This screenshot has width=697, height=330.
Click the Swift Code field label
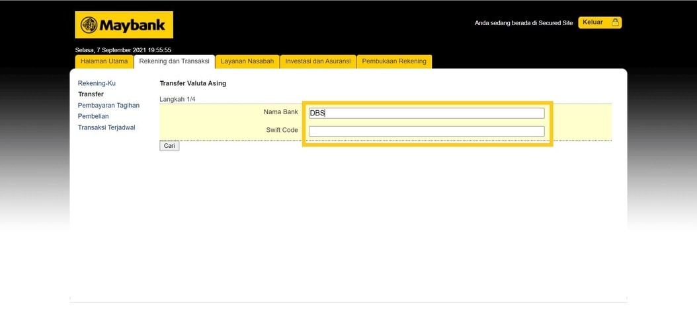tap(282, 130)
